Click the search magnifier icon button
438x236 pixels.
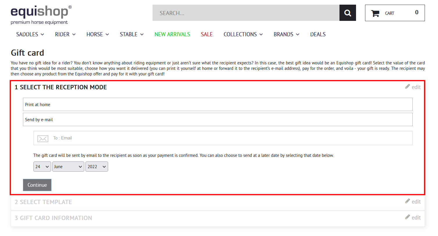(348, 13)
